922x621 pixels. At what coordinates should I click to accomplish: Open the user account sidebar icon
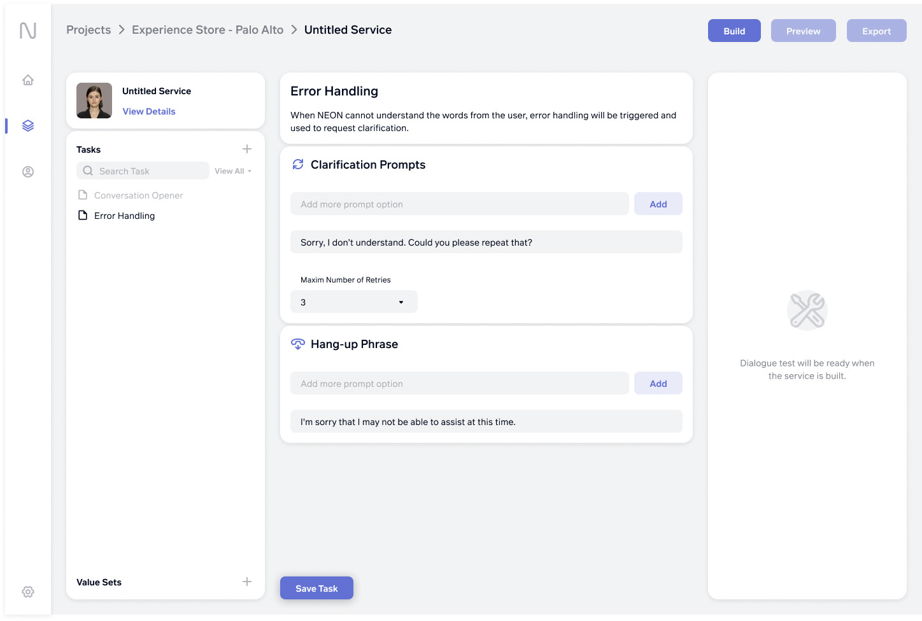(28, 172)
